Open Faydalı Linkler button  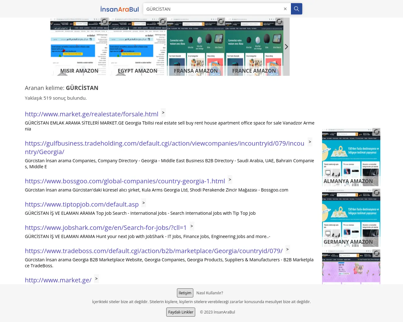click(181, 312)
